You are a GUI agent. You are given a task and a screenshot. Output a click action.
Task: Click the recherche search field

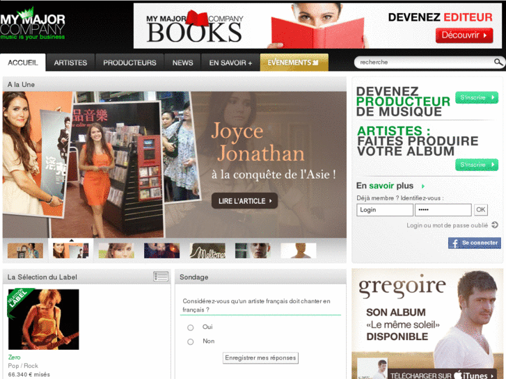coord(425,62)
